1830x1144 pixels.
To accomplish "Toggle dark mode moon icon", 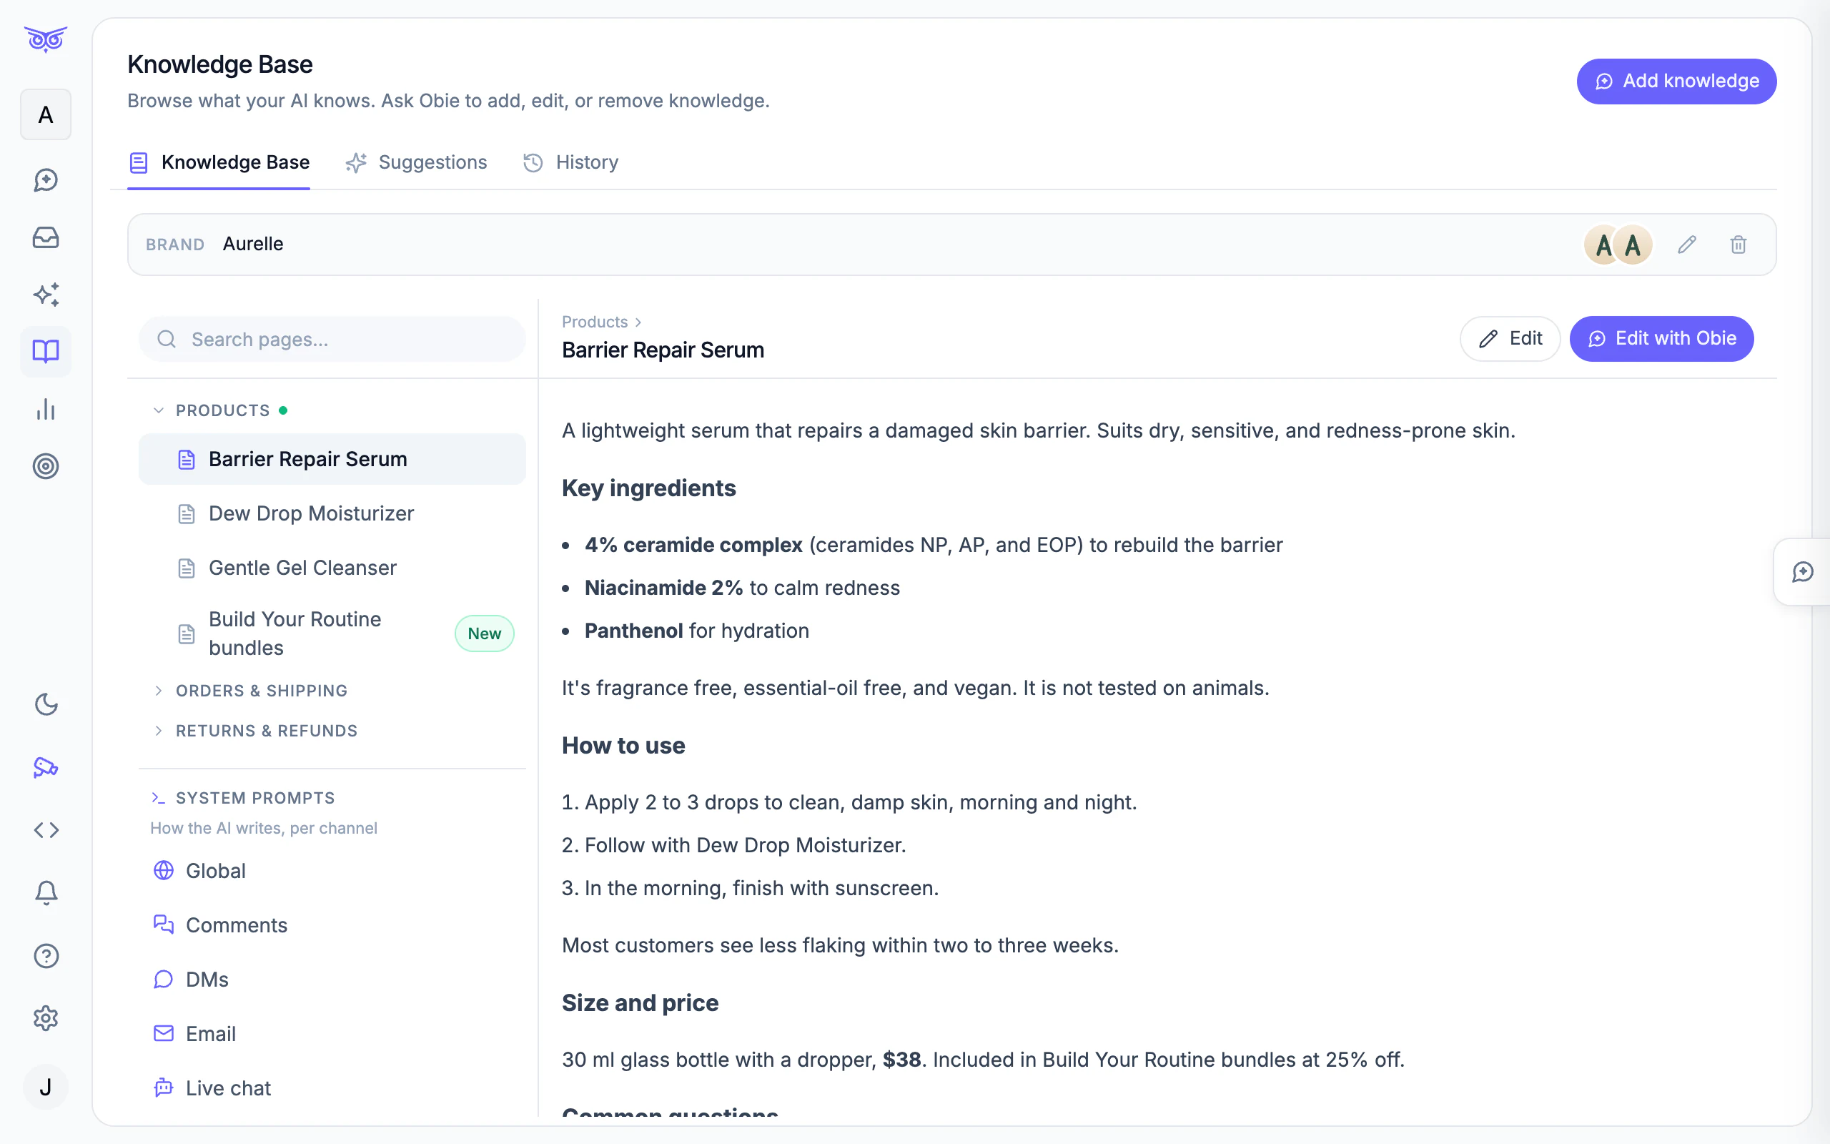I will 45,704.
